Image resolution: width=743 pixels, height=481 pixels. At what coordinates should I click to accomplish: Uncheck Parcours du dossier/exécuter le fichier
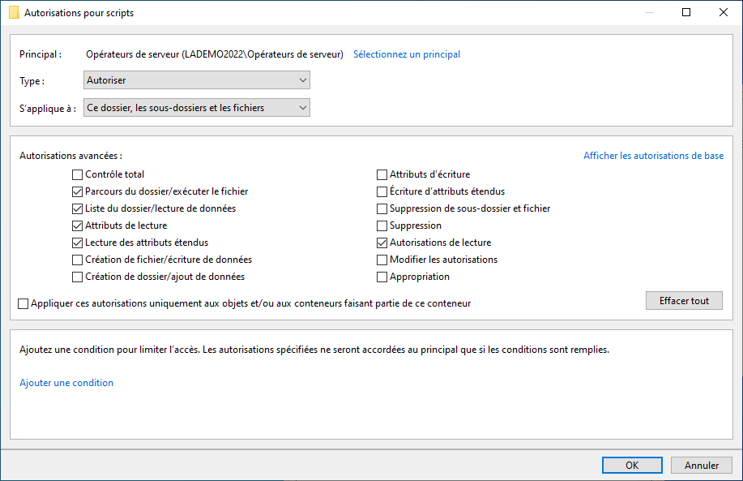(x=77, y=191)
